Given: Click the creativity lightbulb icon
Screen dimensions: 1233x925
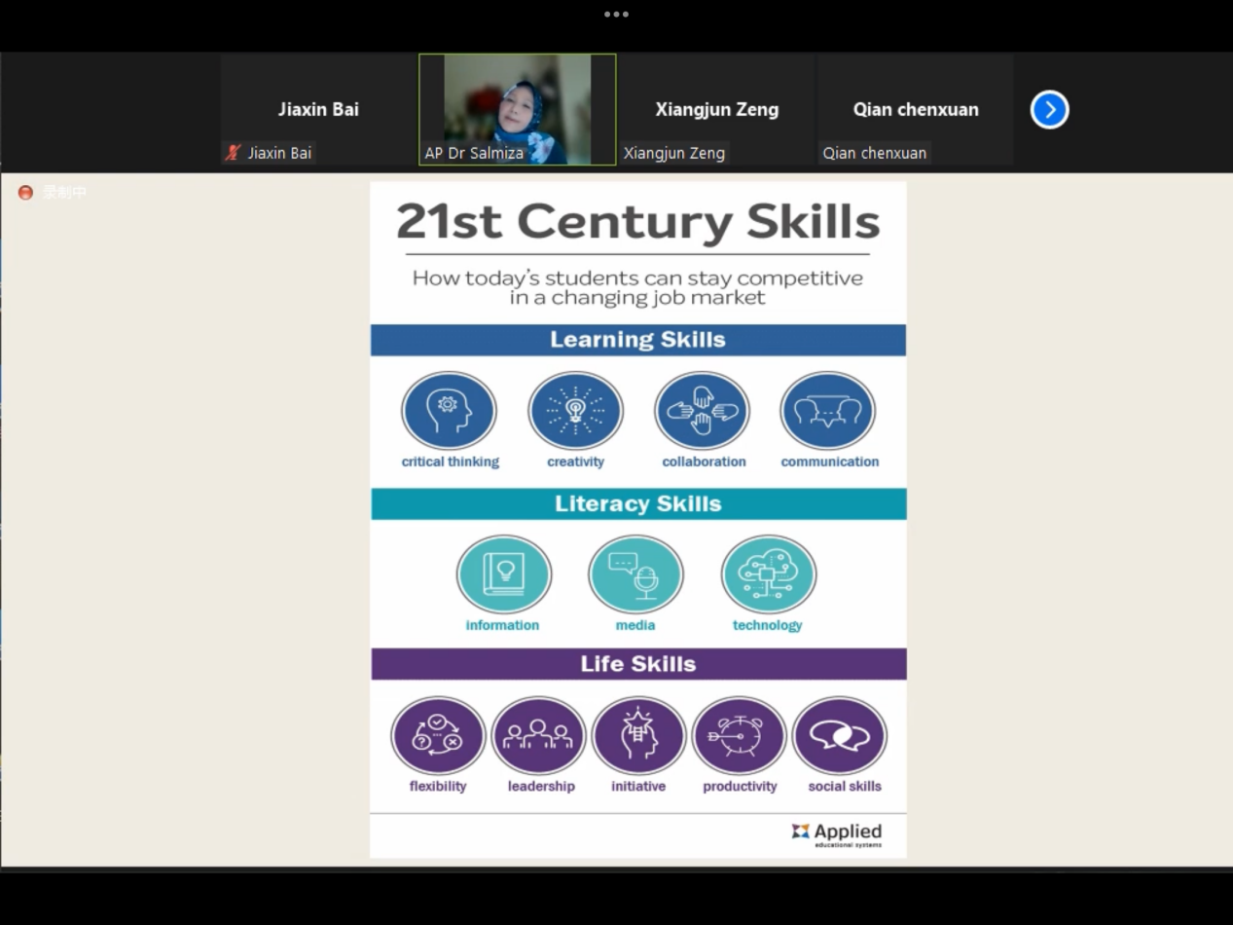Looking at the screenshot, I should click(x=575, y=411).
